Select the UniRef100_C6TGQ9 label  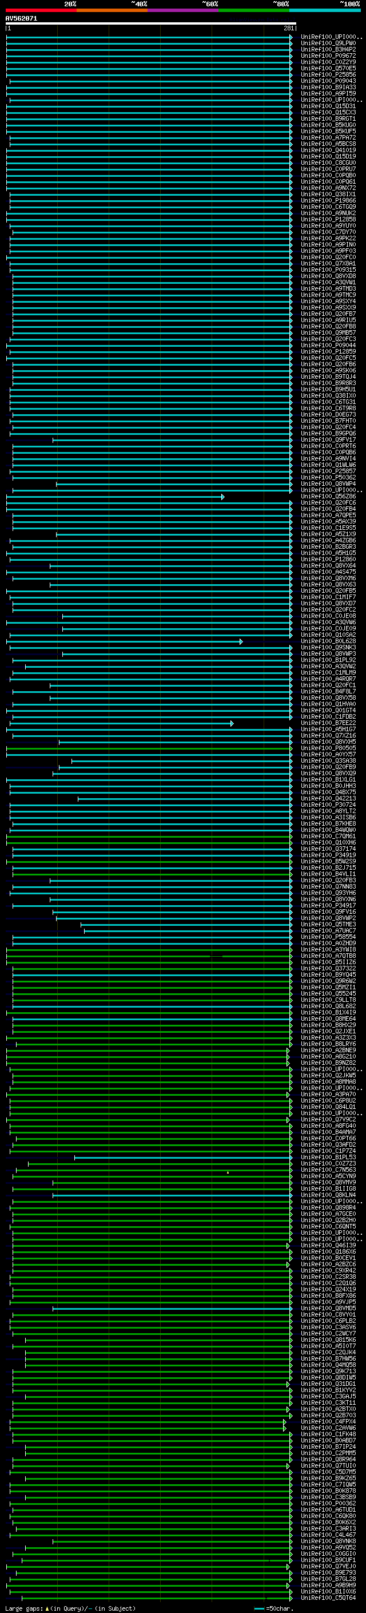click(x=328, y=207)
